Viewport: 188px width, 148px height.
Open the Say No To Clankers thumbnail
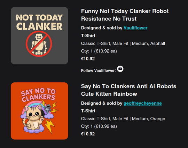39,111
